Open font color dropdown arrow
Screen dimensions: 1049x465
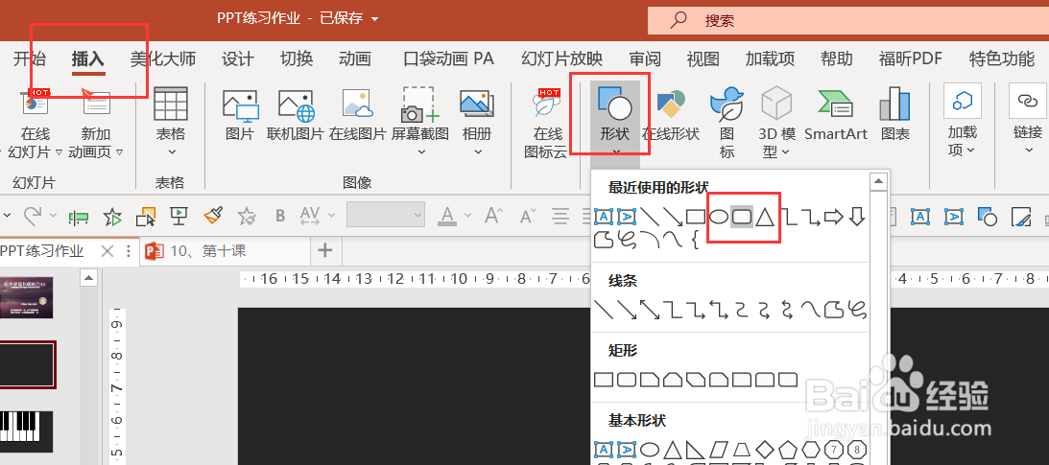click(467, 216)
